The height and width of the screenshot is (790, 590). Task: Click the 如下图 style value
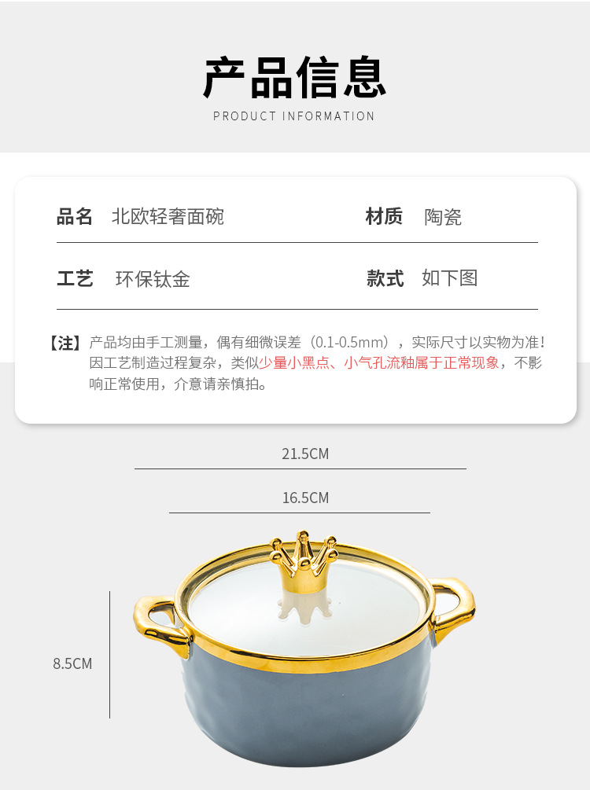point(450,278)
